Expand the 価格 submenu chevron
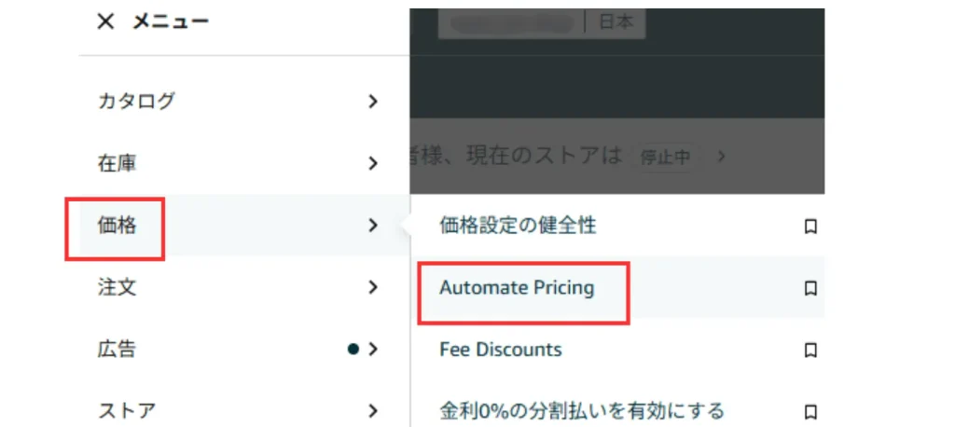This screenshot has width=955, height=427. [373, 225]
